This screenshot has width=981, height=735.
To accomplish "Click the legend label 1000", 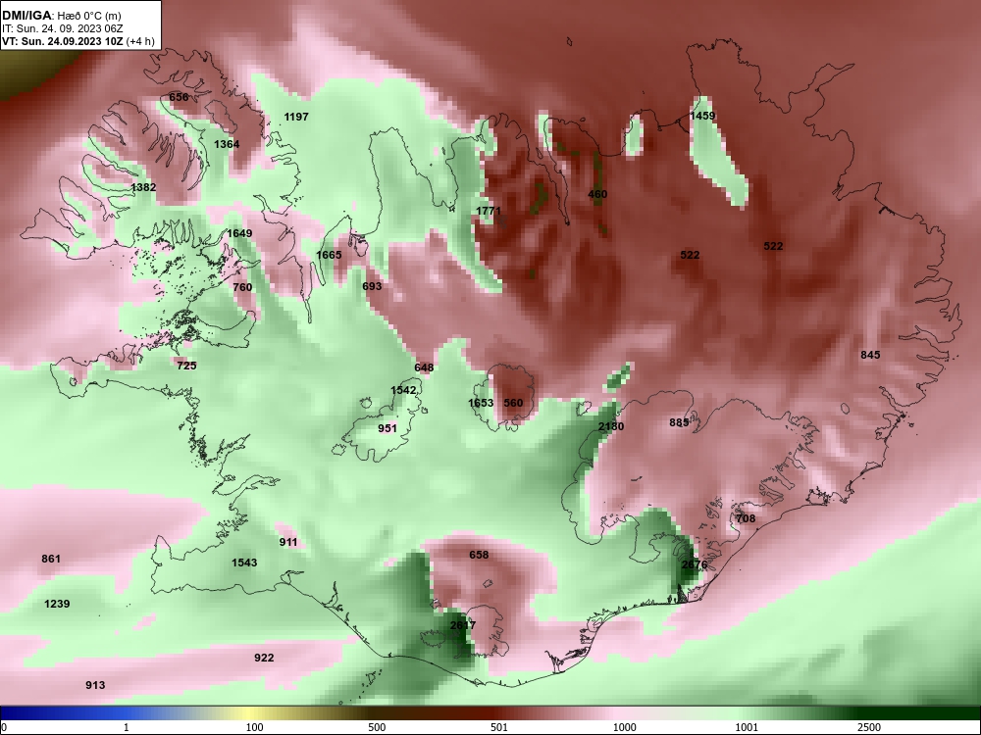I will point(624,727).
